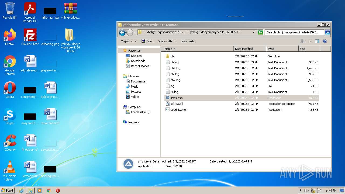Click the Chrome taskbar icon
The width and height of the screenshot is (345, 194).
(x=49, y=190)
